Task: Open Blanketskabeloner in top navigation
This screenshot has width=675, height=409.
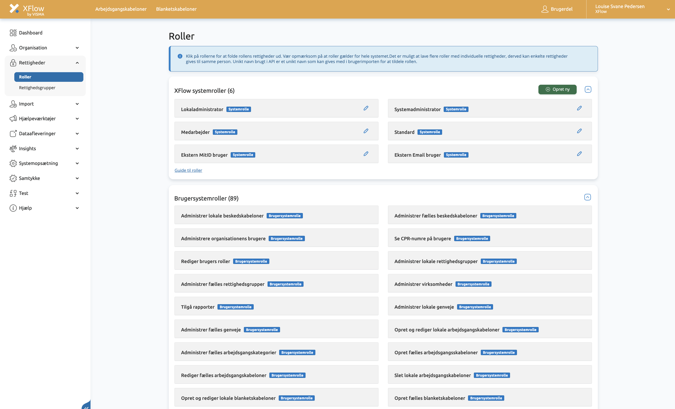Action: [176, 9]
